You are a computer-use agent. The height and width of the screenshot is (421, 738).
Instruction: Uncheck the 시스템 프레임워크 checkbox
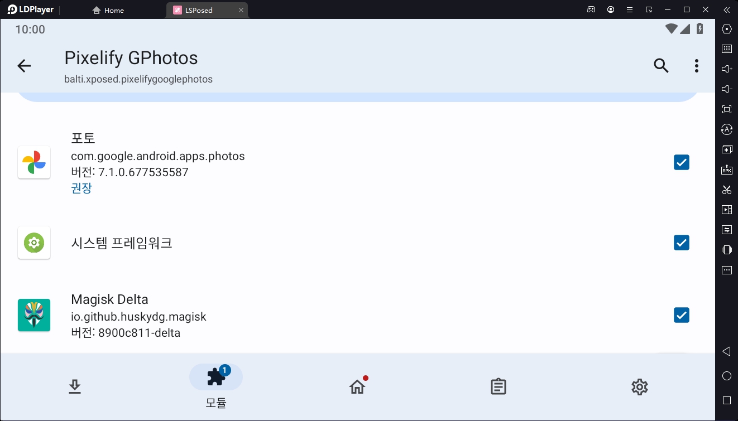click(x=681, y=243)
